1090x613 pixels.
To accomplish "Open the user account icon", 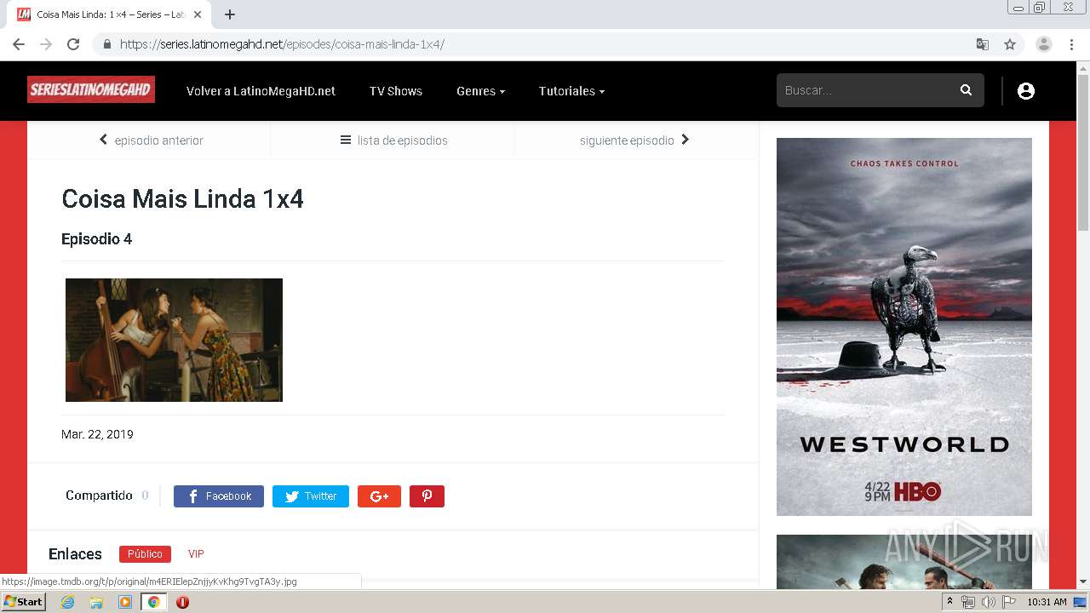I will point(1025,91).
